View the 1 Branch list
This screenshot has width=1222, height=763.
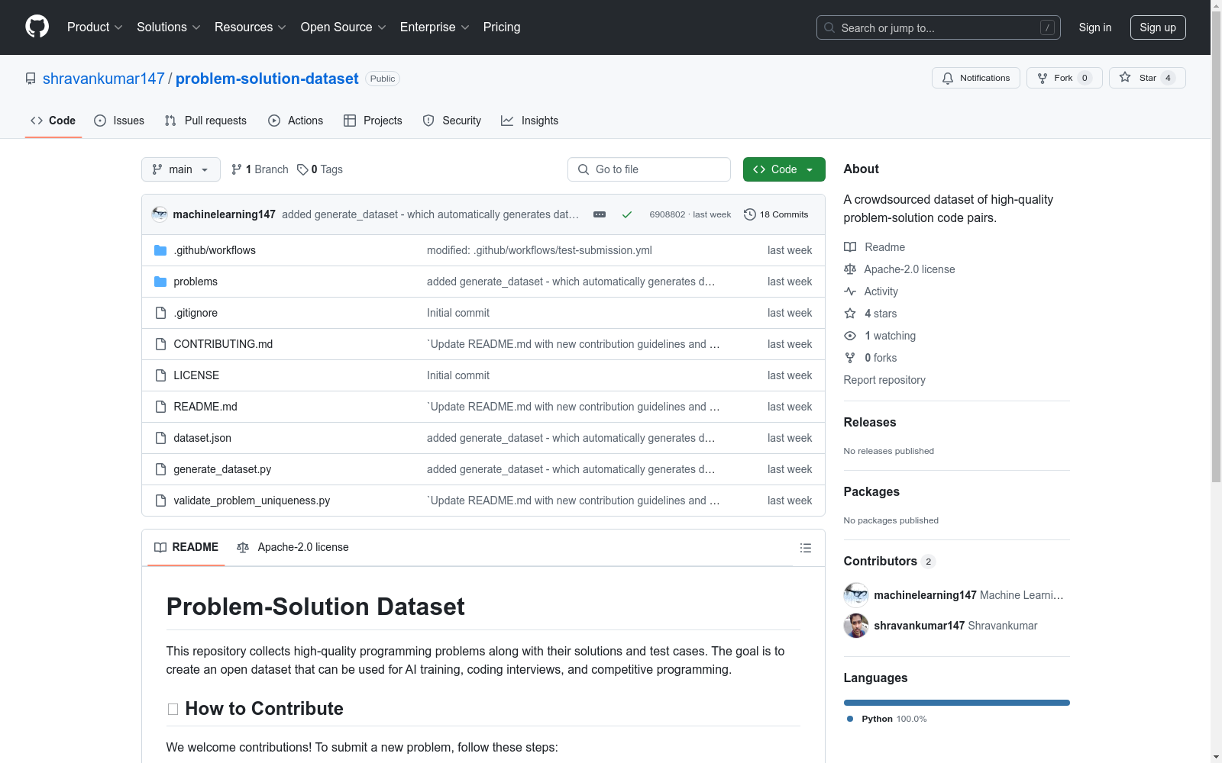tap(260, 169)
